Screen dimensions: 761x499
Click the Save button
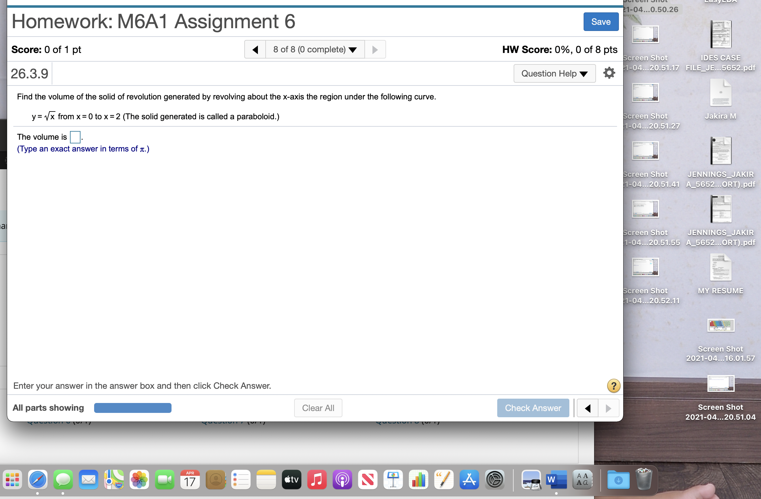[601, 22]
